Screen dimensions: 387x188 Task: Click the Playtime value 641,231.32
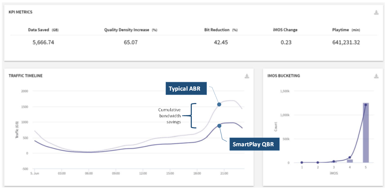[x=346, y=42]
